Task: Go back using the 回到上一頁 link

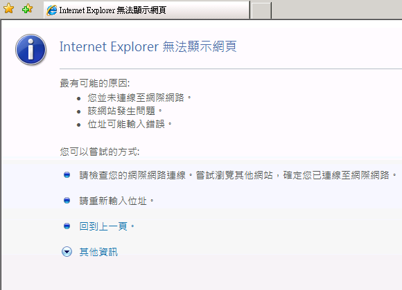Action: tap(103, 226)
